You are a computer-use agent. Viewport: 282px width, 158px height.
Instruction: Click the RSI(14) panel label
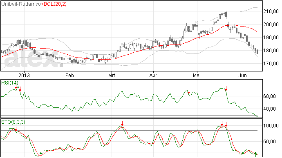tap(10, 83)
